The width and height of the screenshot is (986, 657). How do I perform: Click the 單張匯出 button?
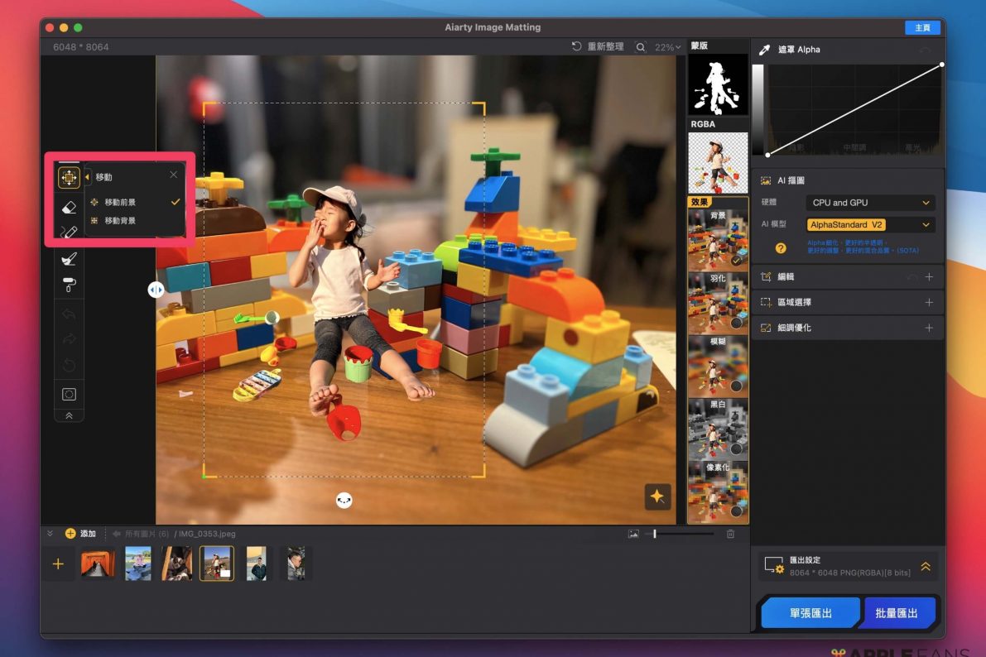pyautogui.click(x=810, y=613)
